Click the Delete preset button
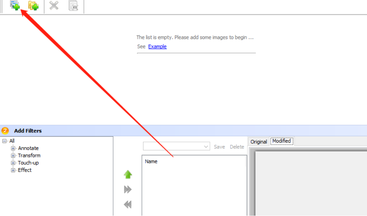Screen dimensions: 367x216 click(237, 147)
